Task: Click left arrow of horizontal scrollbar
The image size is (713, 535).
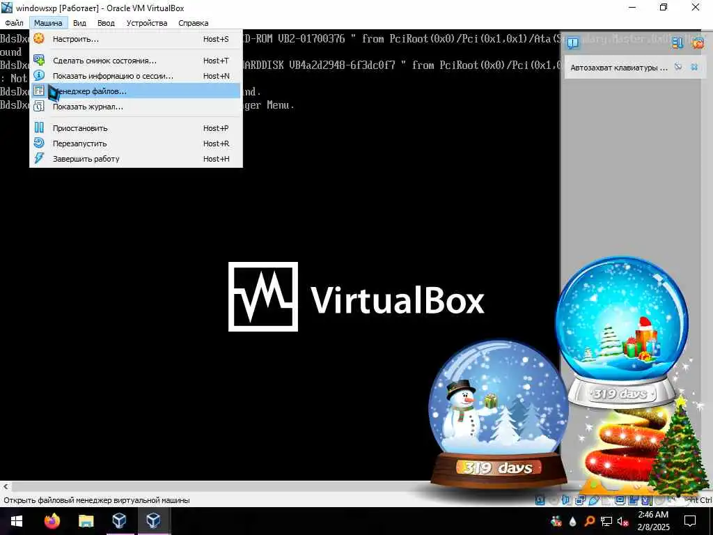Action: pyautogui.click(x=6, y=486)
